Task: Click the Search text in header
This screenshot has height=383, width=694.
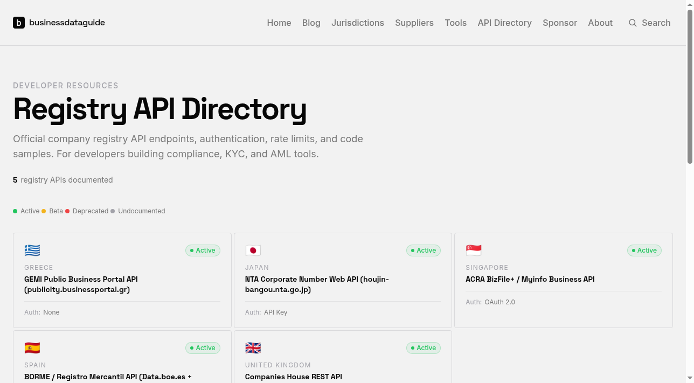Action: 656,23
